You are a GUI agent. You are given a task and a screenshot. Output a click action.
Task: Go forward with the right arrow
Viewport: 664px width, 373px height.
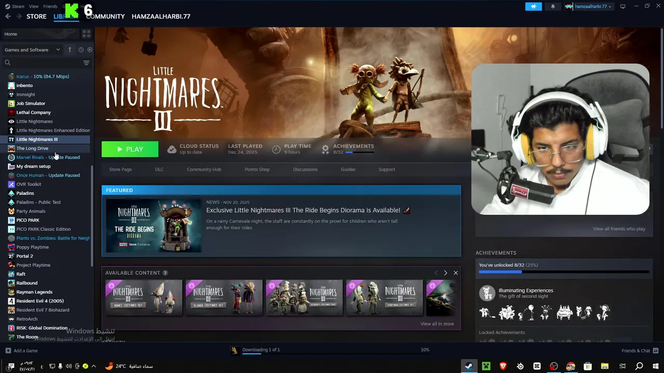[x=19, y=17]
